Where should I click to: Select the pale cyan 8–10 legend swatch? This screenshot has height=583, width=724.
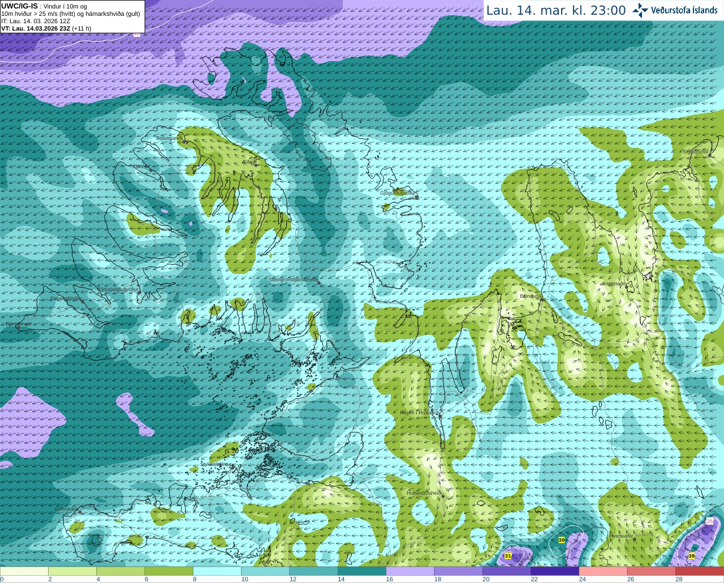[217, 571]
